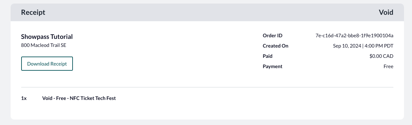Select the $0.00 CAD amount

pos(381,56)
